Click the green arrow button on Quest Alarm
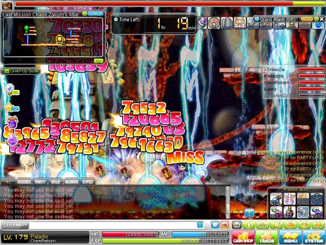This screenshot has width=326, height=245. pos(316,19)
